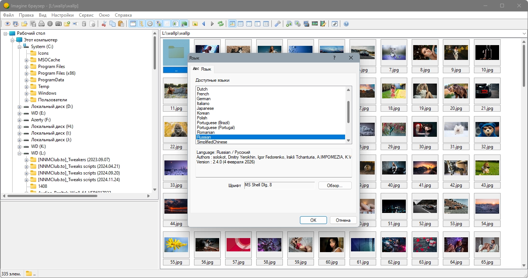Click the wrench options icon

pos(278,24)
